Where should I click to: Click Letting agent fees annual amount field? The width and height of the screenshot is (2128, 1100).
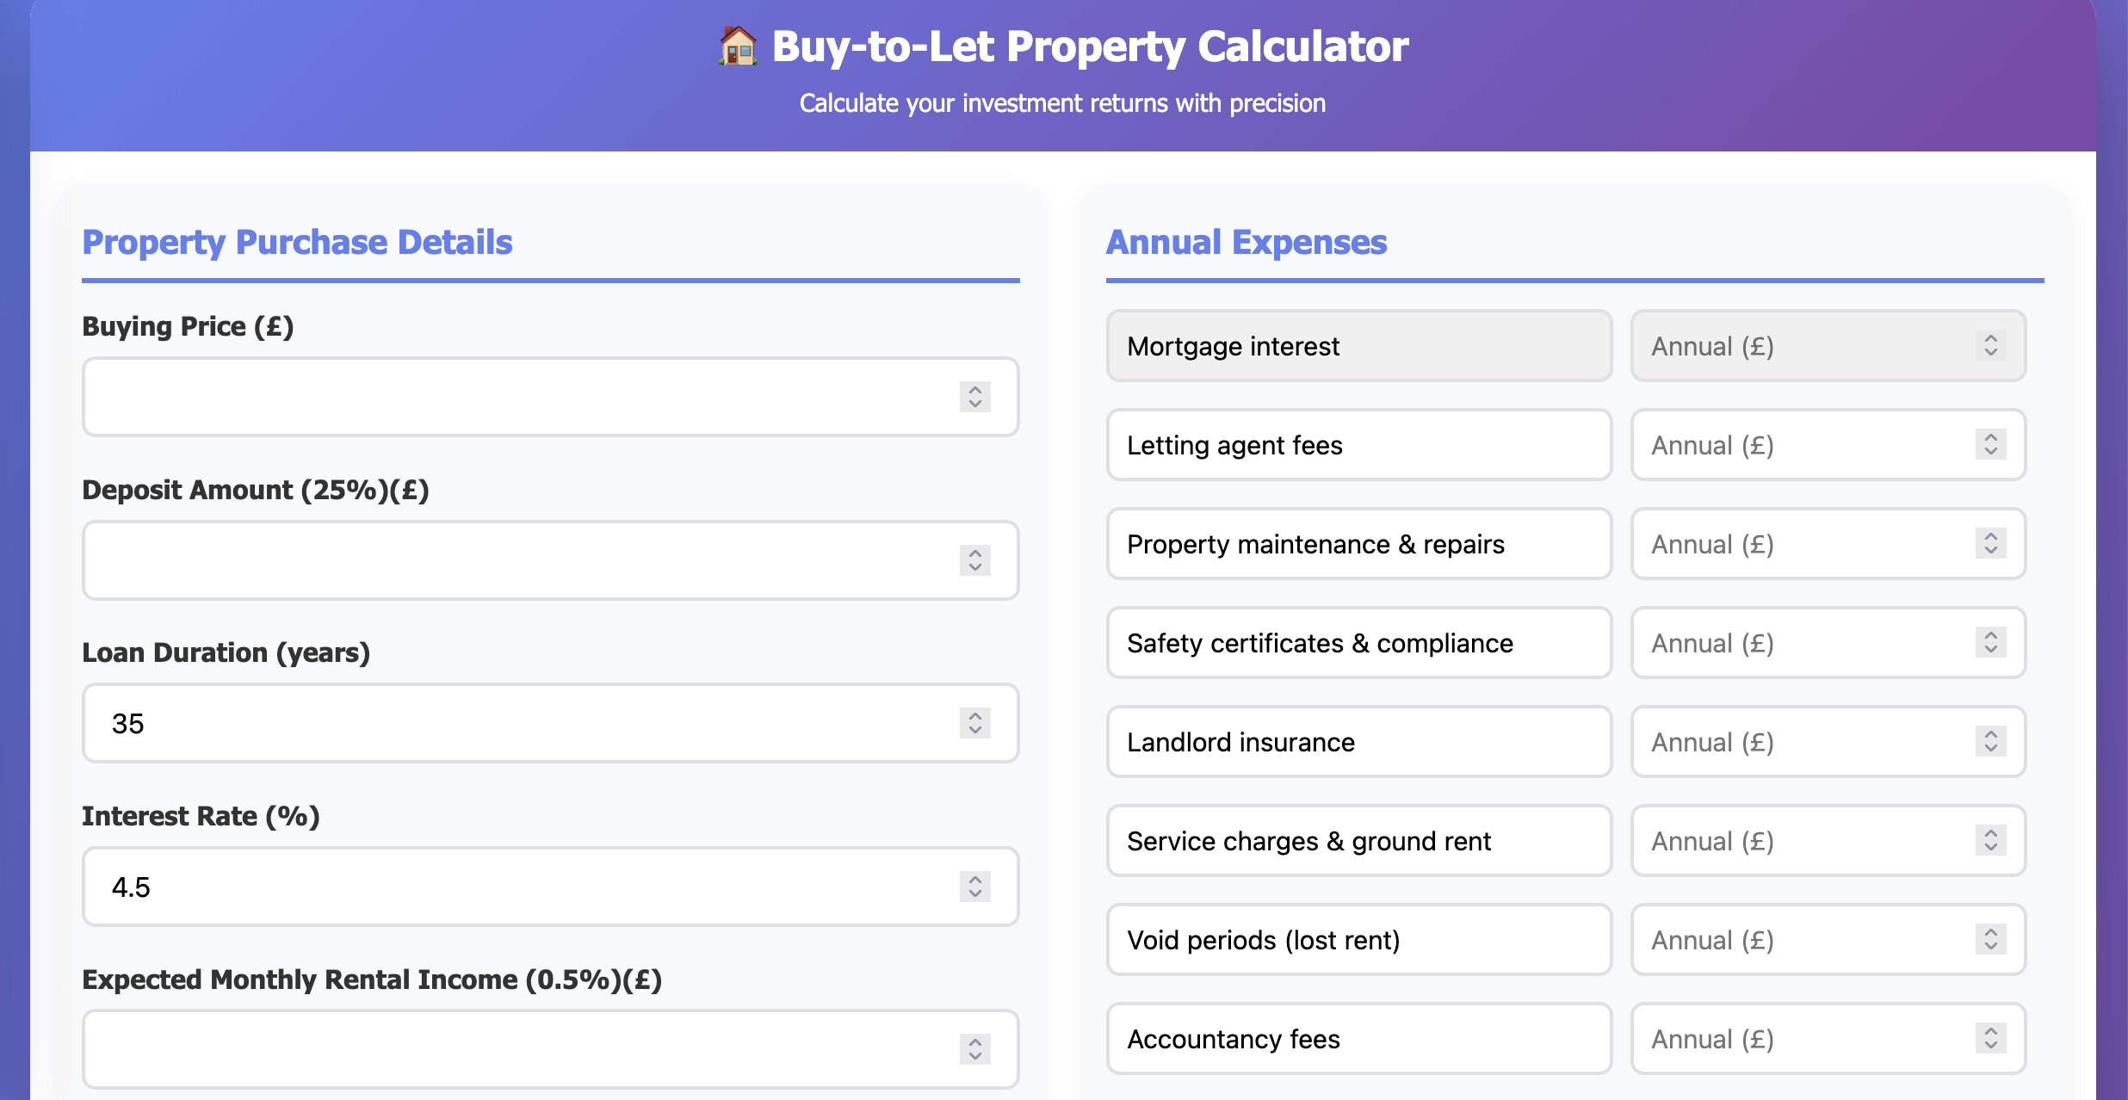pyautogui.click(x=1808, y=445)
